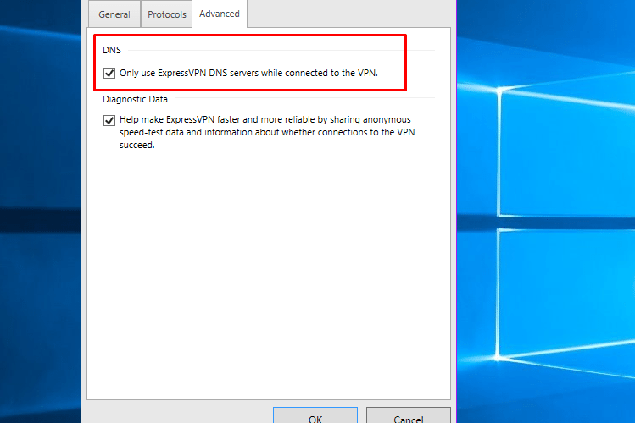
Task: Click the 'Only use ExpressVPN DNS servers' label
Action: pos(248,73)
